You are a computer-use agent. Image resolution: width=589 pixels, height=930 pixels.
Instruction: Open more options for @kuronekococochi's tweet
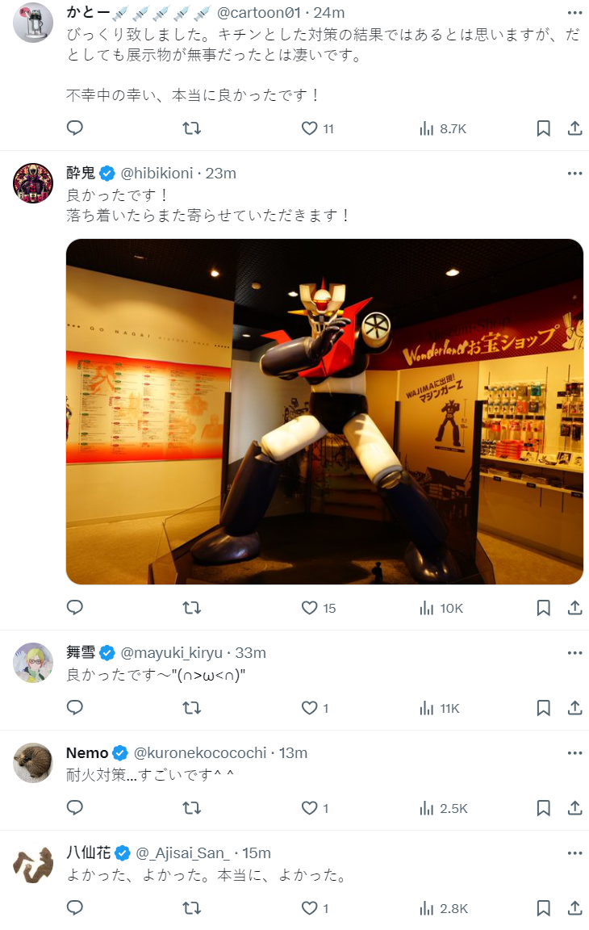click(574, 752)
